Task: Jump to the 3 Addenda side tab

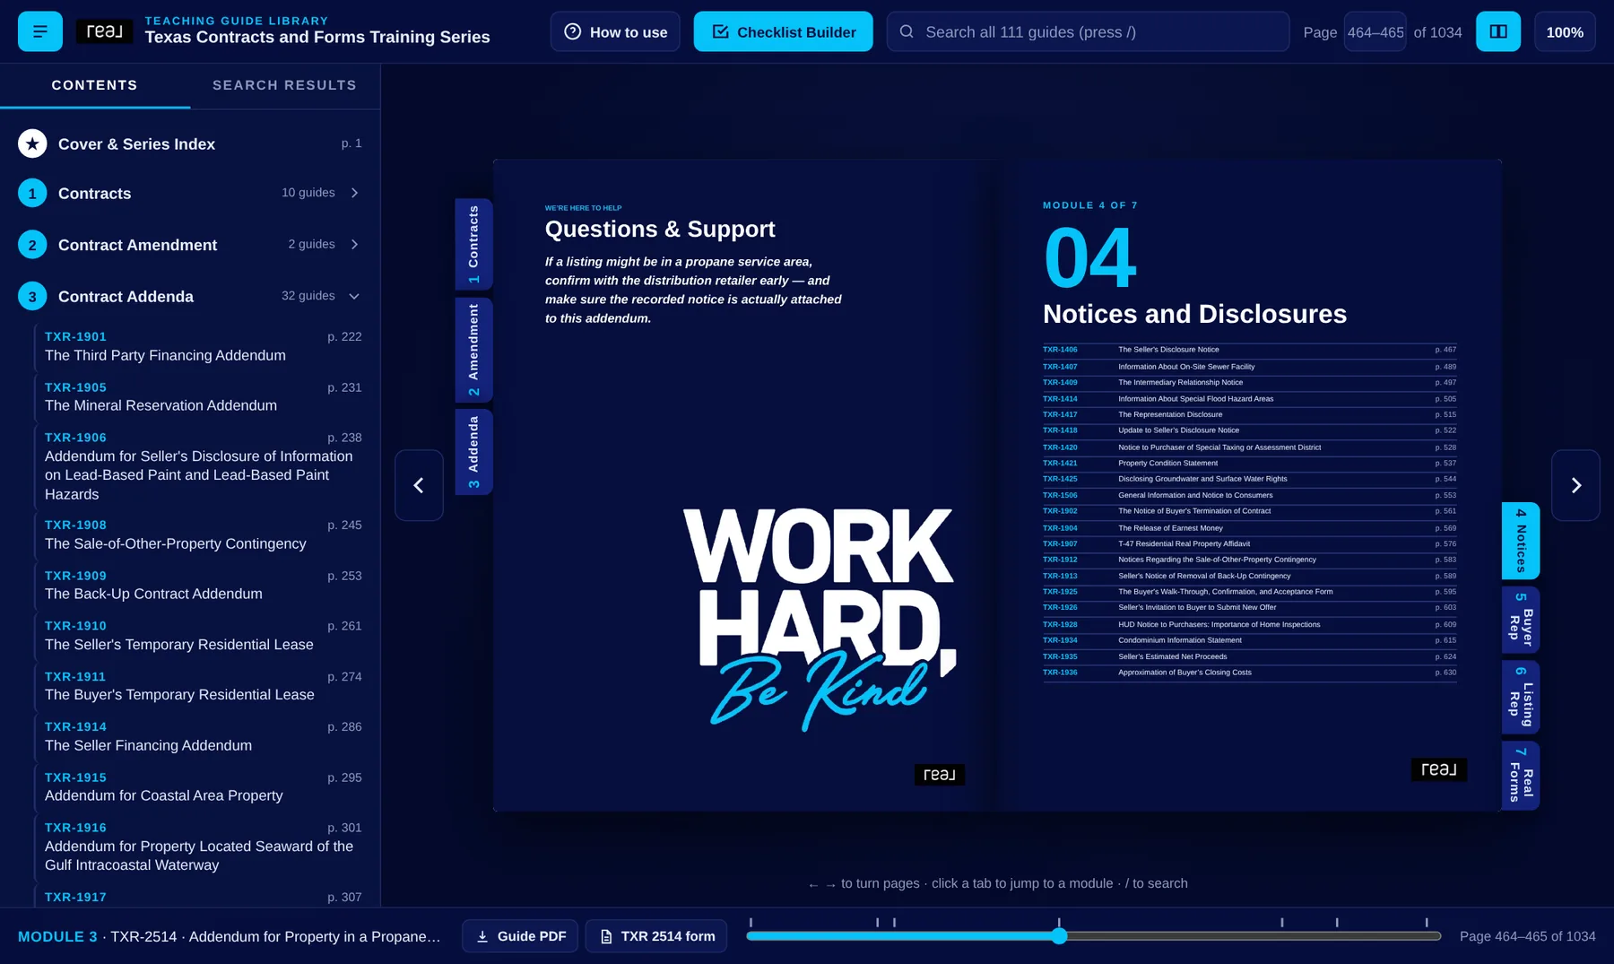Action: (x=473, y=452)
